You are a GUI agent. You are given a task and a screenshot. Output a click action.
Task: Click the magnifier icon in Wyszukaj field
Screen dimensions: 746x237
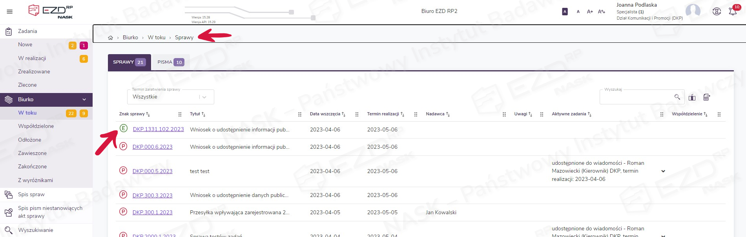(x=677, y=97)
